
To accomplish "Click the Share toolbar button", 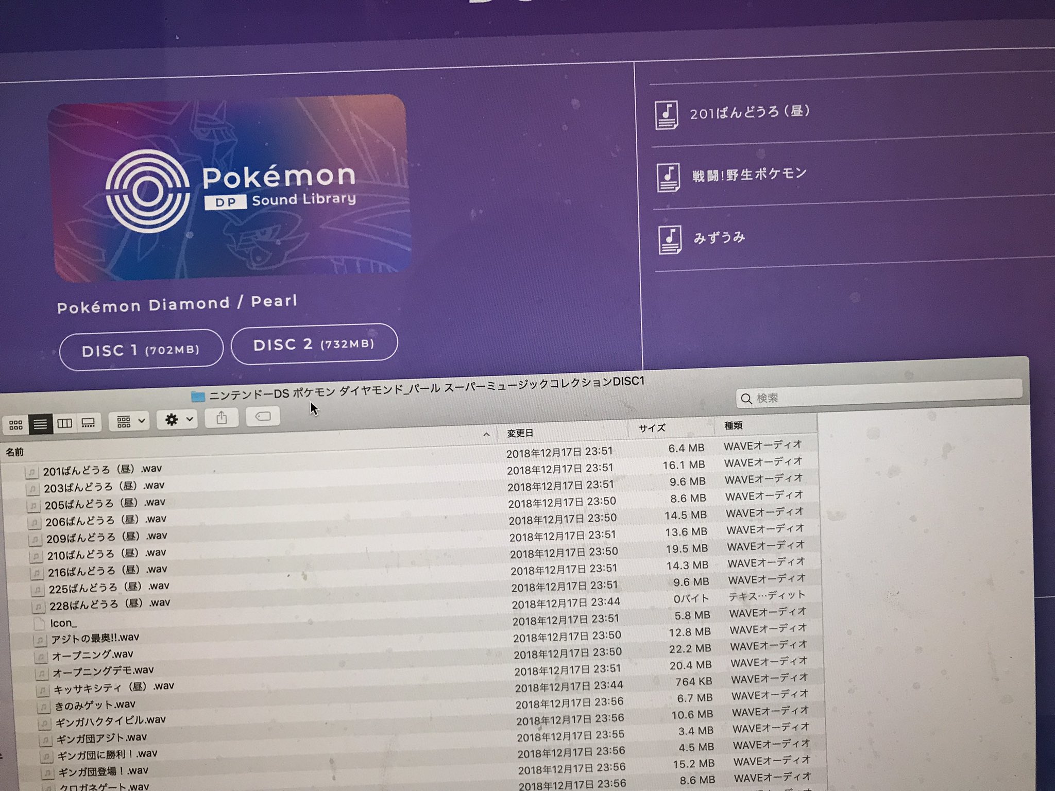I will pos(222,418).
